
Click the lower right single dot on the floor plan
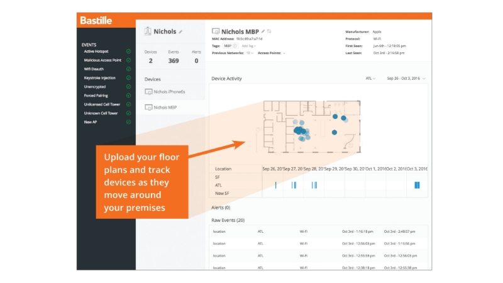[334, 132]
